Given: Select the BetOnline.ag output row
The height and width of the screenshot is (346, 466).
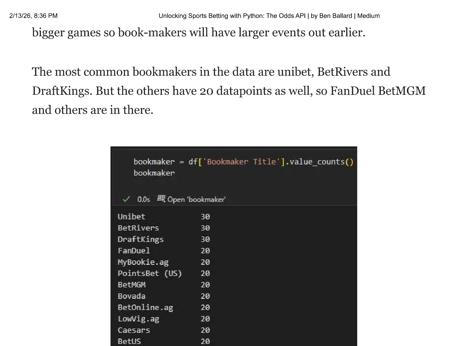Looking at the screenshot, I should point(145,307).
